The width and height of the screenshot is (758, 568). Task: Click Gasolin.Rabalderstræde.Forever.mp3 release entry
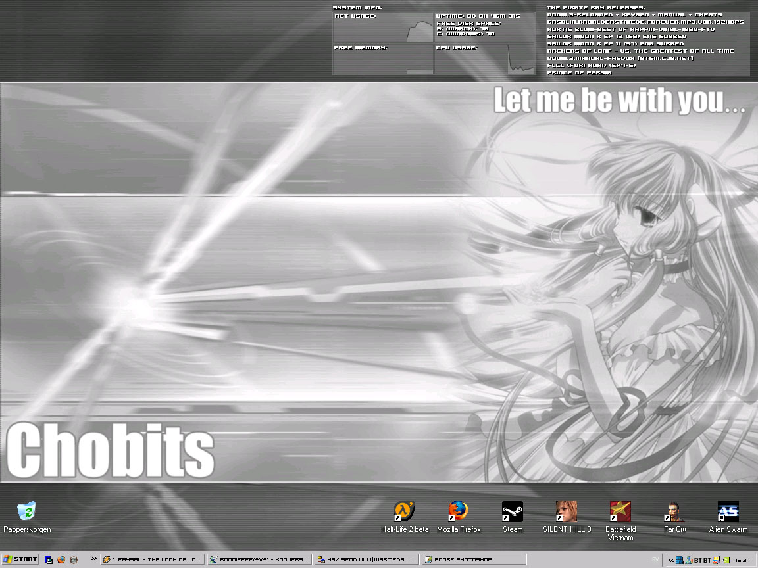tap(645, 22)
